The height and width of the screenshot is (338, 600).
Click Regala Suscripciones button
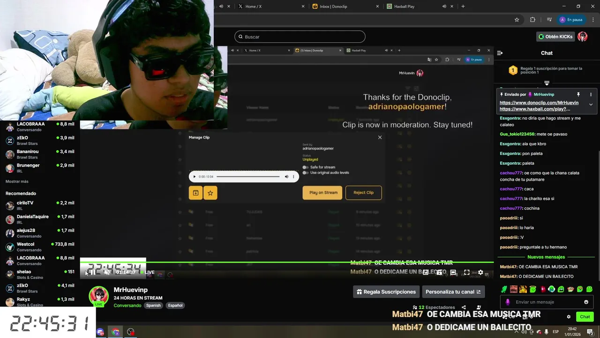(x=386, y=292)
